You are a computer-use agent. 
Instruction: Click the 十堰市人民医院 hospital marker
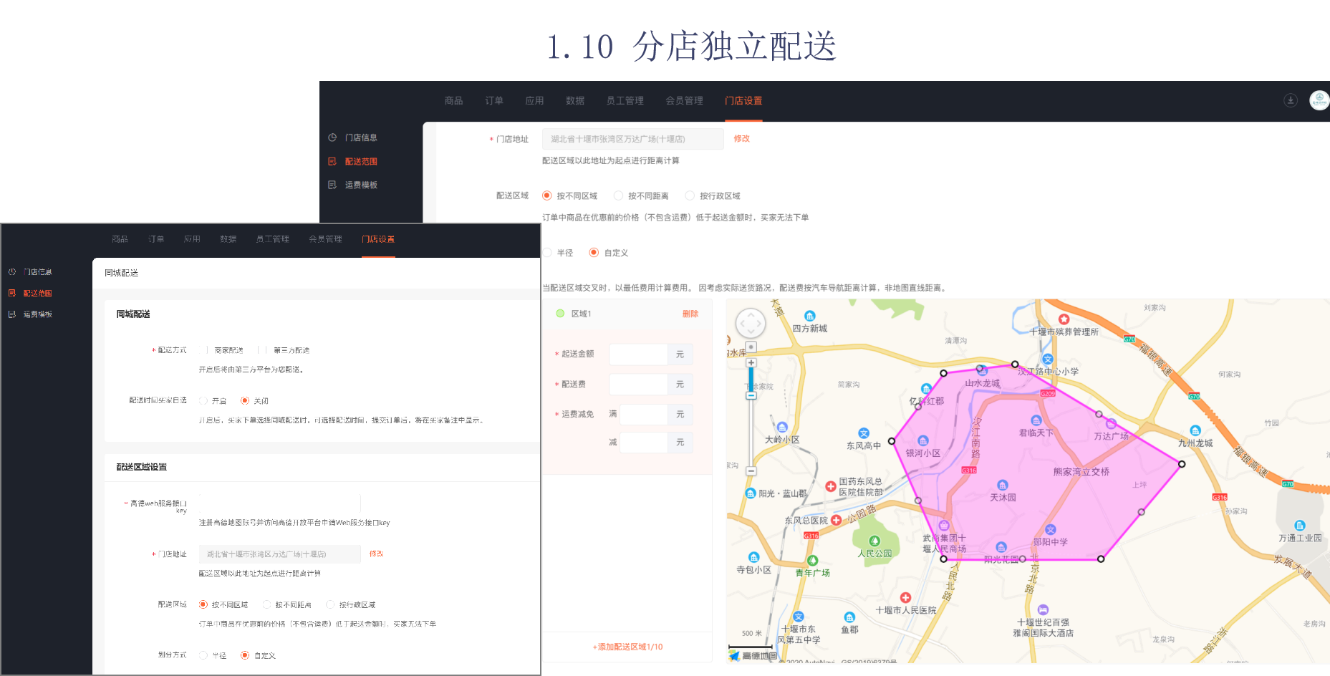click(905, 598)
